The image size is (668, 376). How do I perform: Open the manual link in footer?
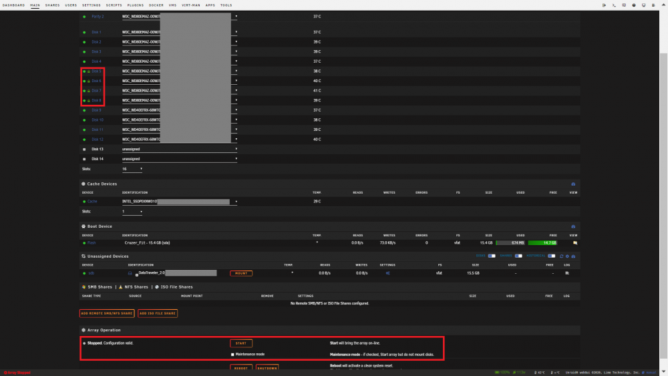pos(651,373)
